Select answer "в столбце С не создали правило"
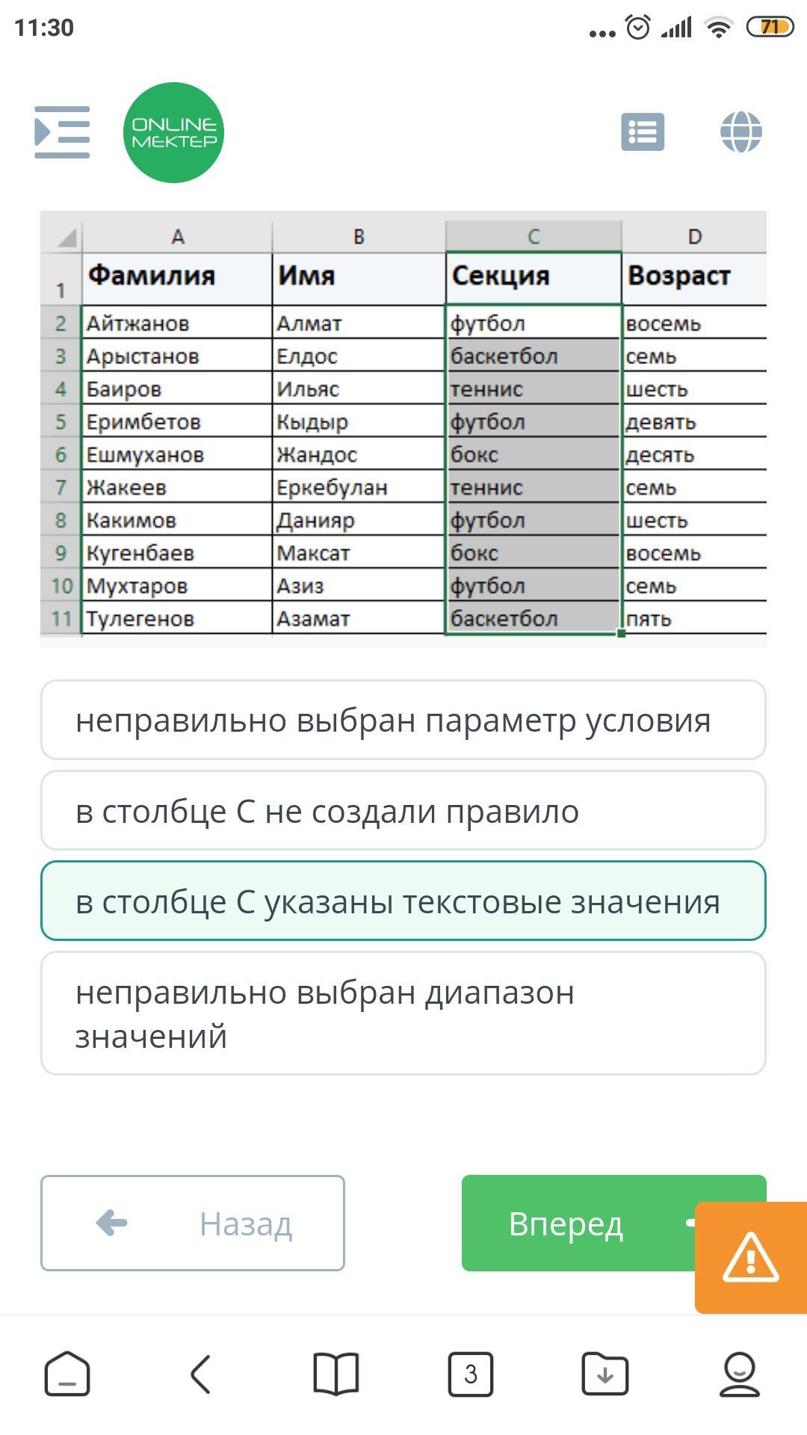 tap(403, 810)
